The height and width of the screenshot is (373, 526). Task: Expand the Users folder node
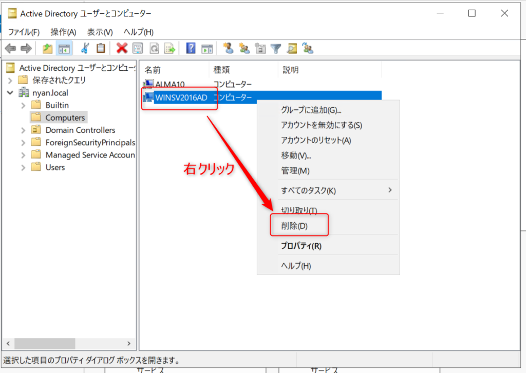tap(23, 167)
